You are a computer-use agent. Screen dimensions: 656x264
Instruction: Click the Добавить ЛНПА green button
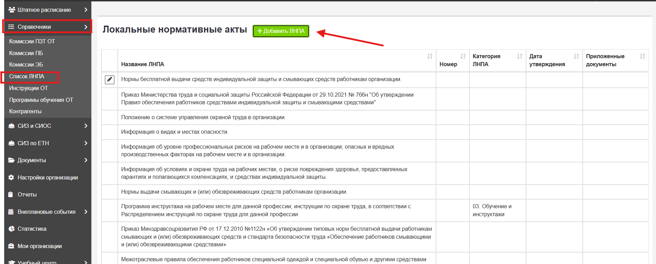coord(281,31)
